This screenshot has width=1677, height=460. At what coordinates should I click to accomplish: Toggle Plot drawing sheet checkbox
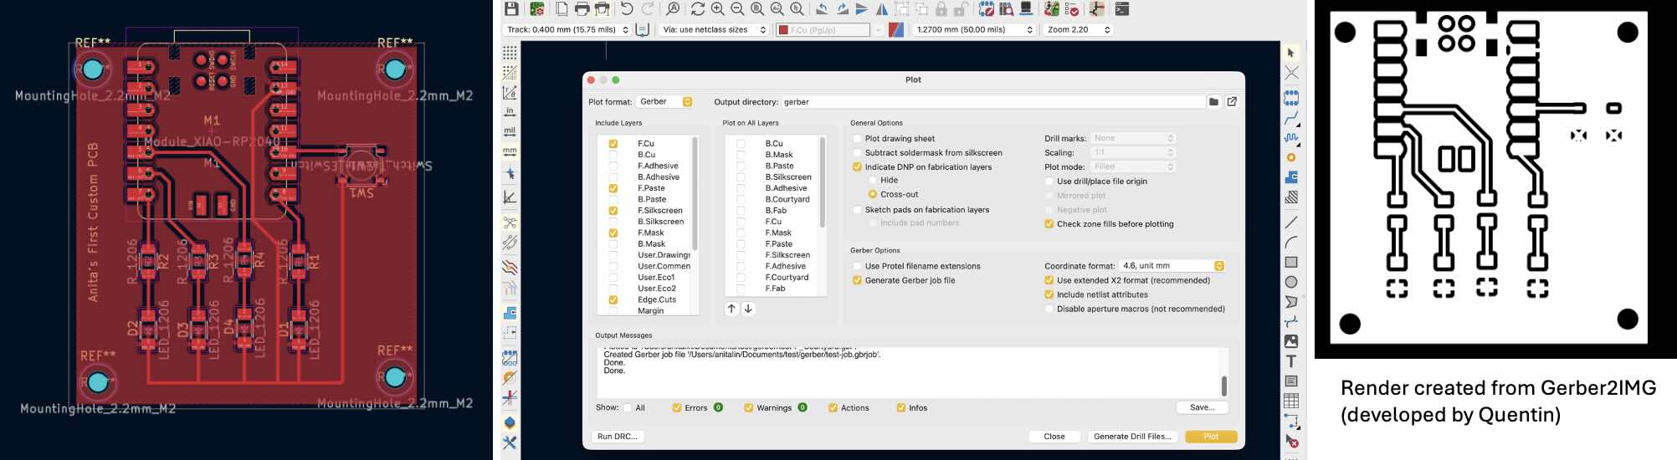857,139
